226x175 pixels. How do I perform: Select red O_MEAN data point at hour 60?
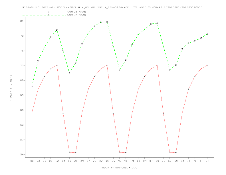click(x=157, y=65)
